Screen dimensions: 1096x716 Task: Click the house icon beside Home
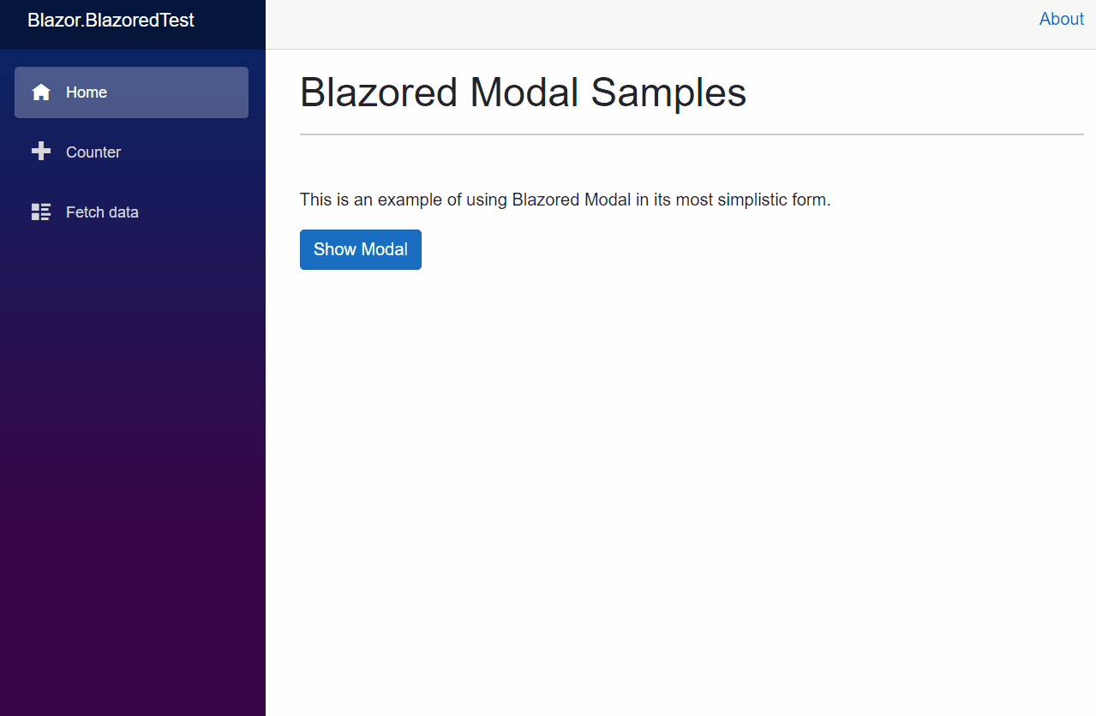point(41,92)
